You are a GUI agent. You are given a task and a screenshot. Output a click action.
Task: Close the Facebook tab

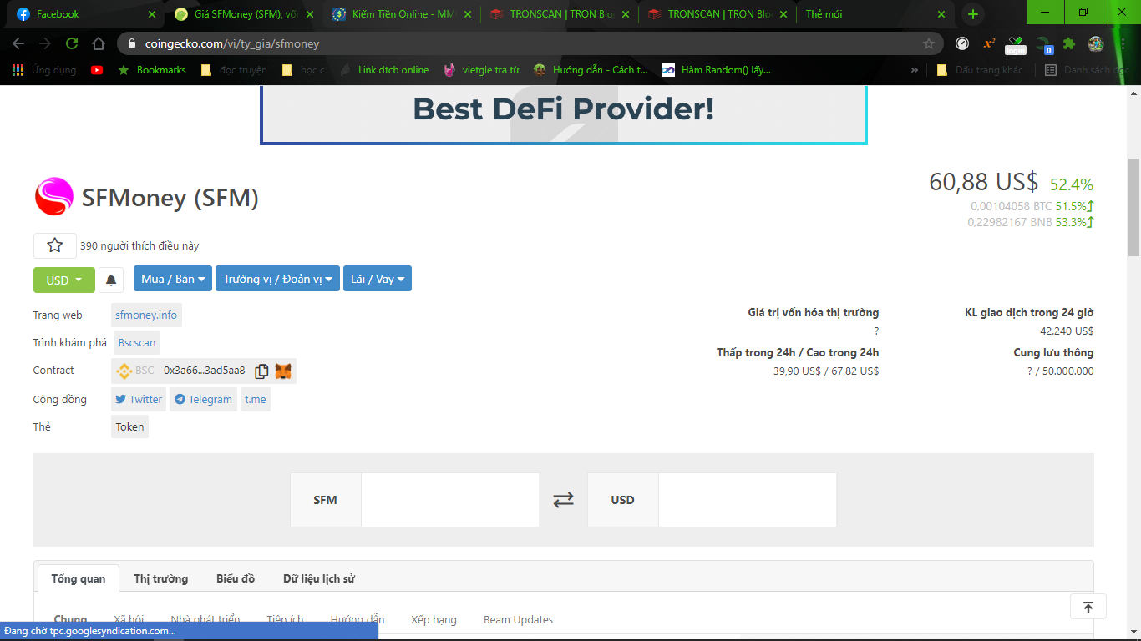(x=151, y=14)
